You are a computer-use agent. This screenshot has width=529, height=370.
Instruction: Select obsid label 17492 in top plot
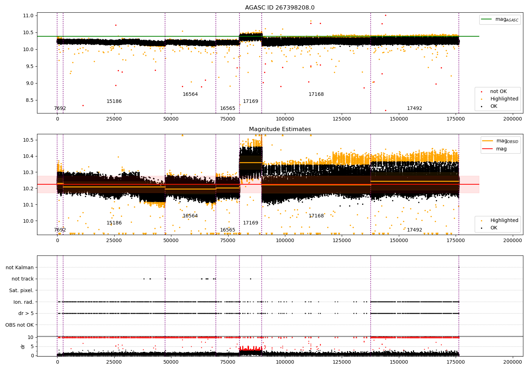tap(414, 109)
